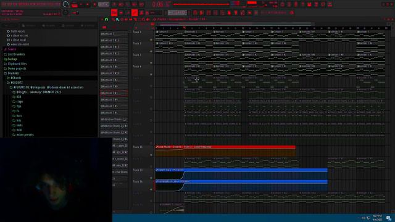
Task: Switch to the Plugins browser tab
Action: click(49, 25)
